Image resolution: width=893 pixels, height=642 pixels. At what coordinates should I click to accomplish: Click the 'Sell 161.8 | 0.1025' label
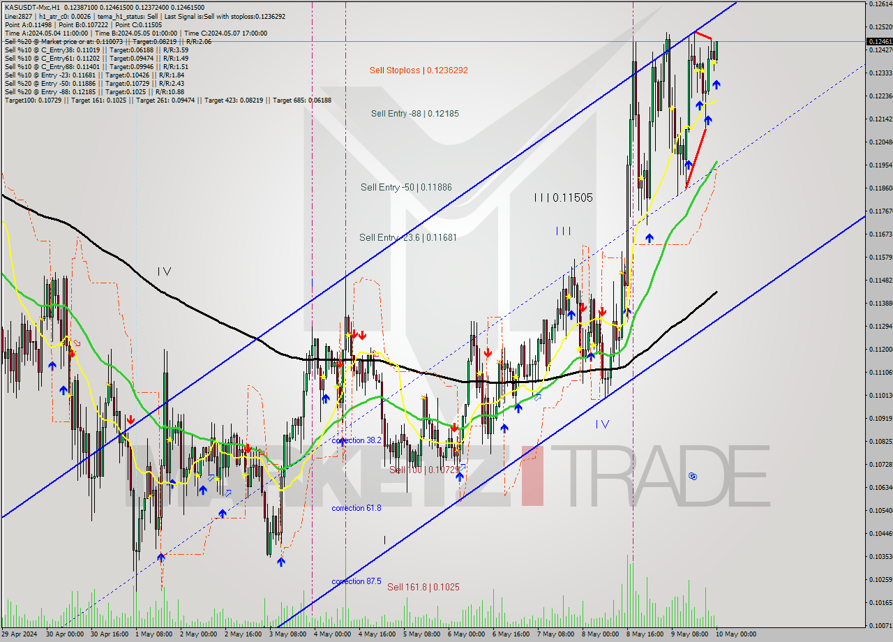(423, 587)
